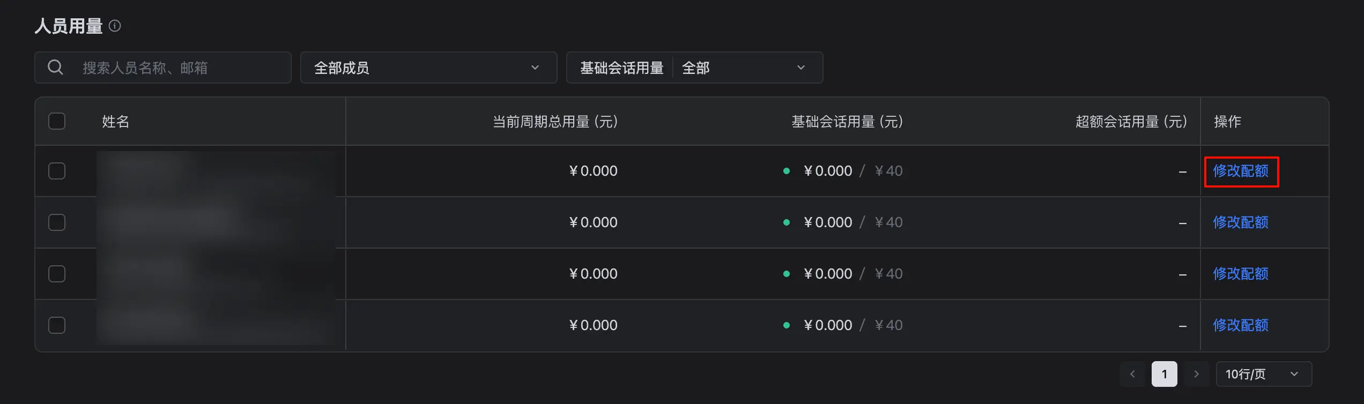Click chevron in 全部成员 dropdown

coord(535,68)
